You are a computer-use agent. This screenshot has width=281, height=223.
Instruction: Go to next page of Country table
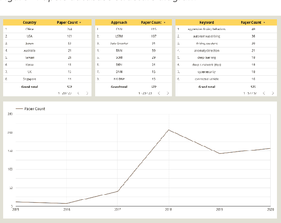point(87,93)
